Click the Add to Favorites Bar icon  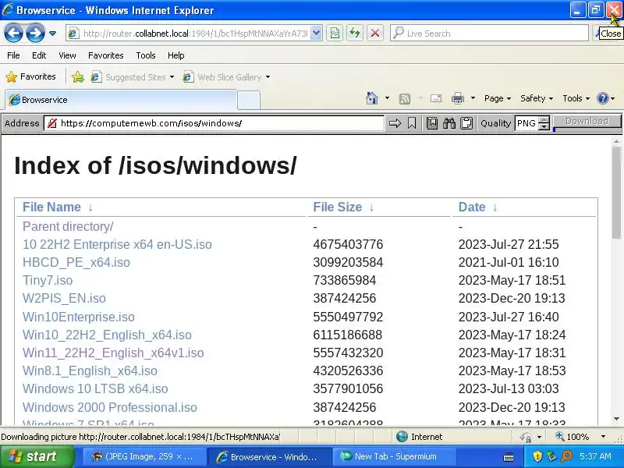(x=77, y=76)
